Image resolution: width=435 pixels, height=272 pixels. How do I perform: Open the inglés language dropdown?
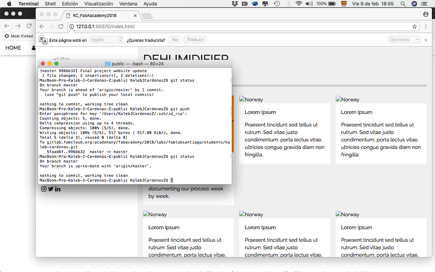(106, 39)
